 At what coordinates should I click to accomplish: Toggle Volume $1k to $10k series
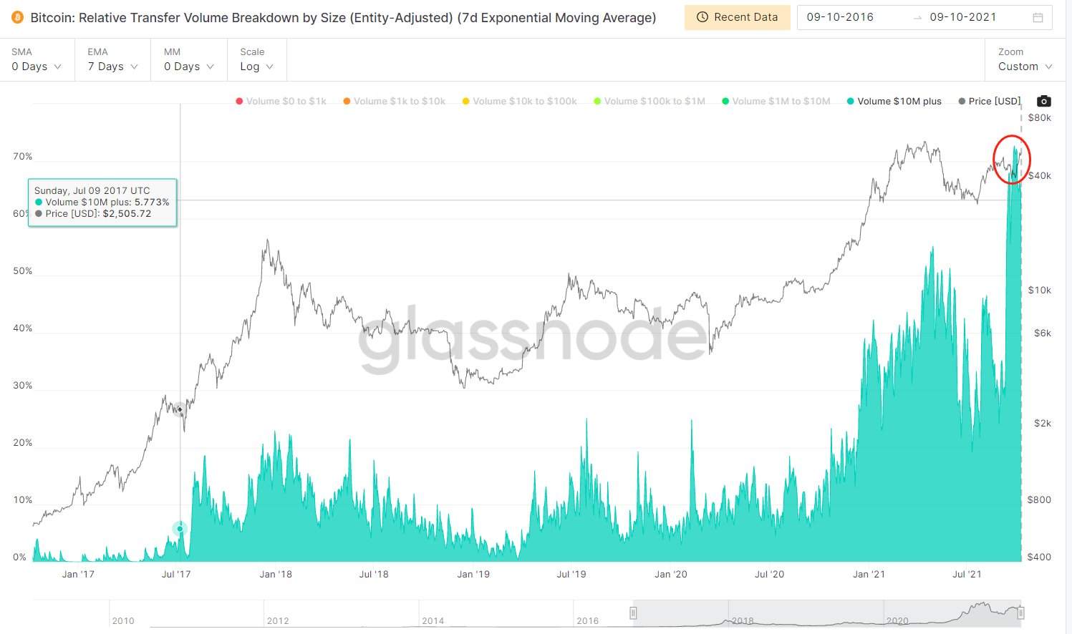point(394,101)
